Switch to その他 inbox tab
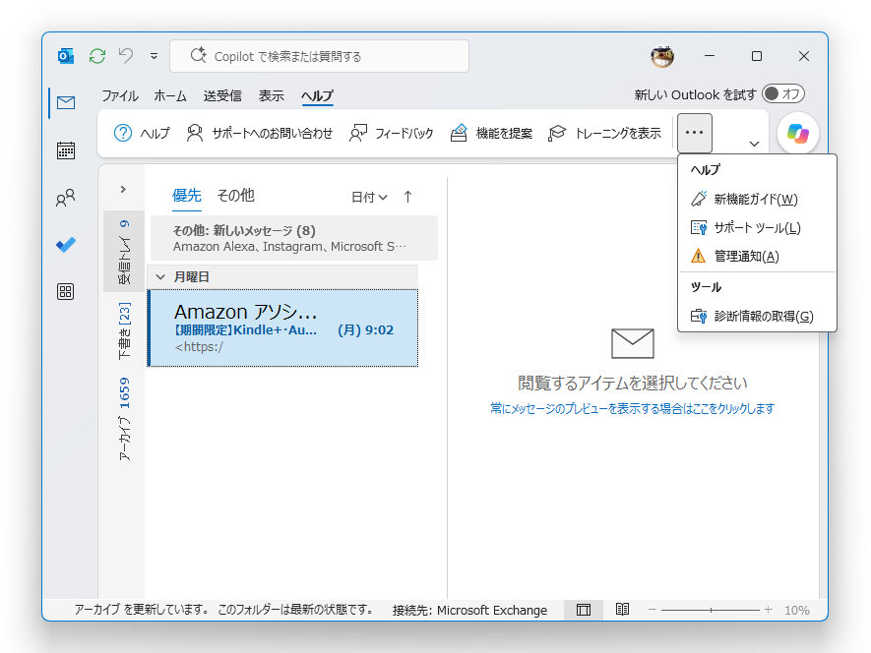 click(x=235, y=196)
